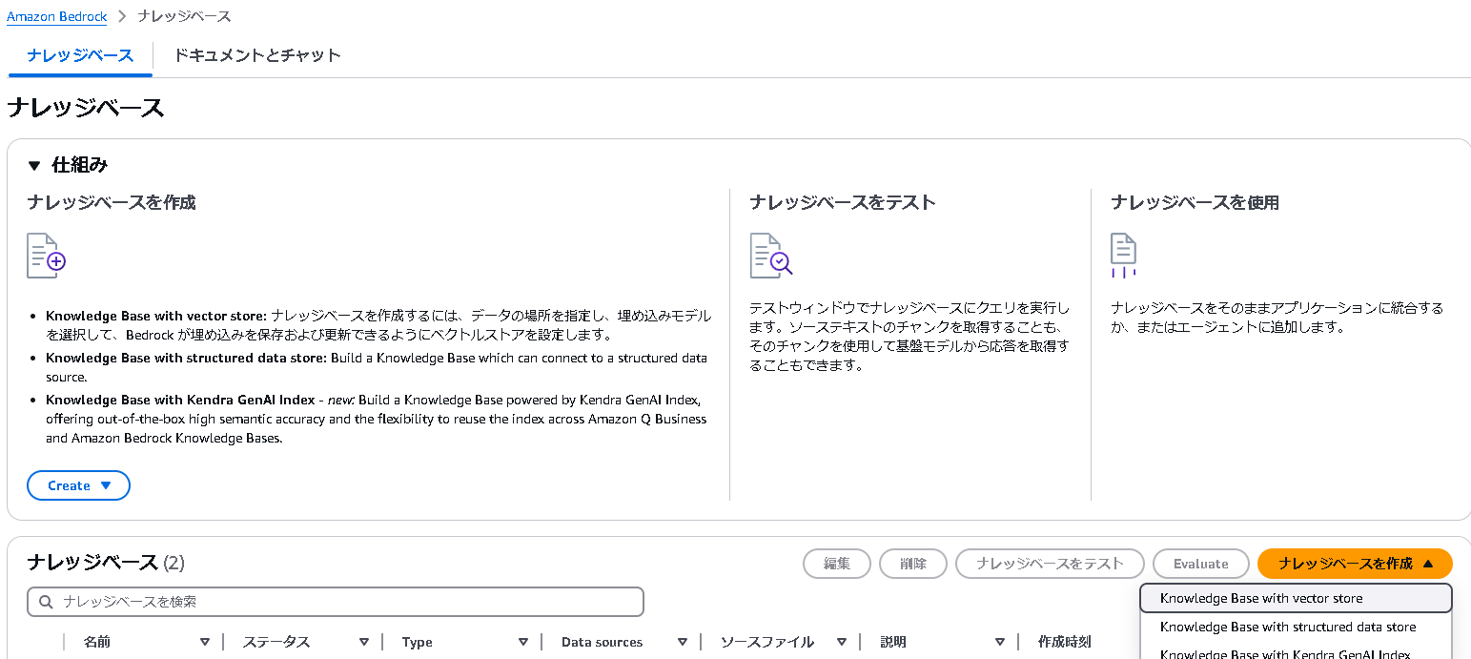Screen dimensions: 1471x659
Task: Click the 編集 button
Action: click(837, 564)
